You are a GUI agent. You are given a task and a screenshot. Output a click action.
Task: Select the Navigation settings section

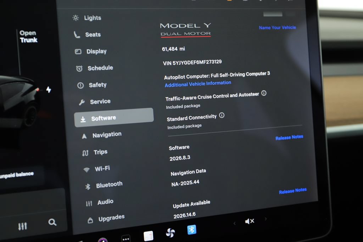point(102,135)
